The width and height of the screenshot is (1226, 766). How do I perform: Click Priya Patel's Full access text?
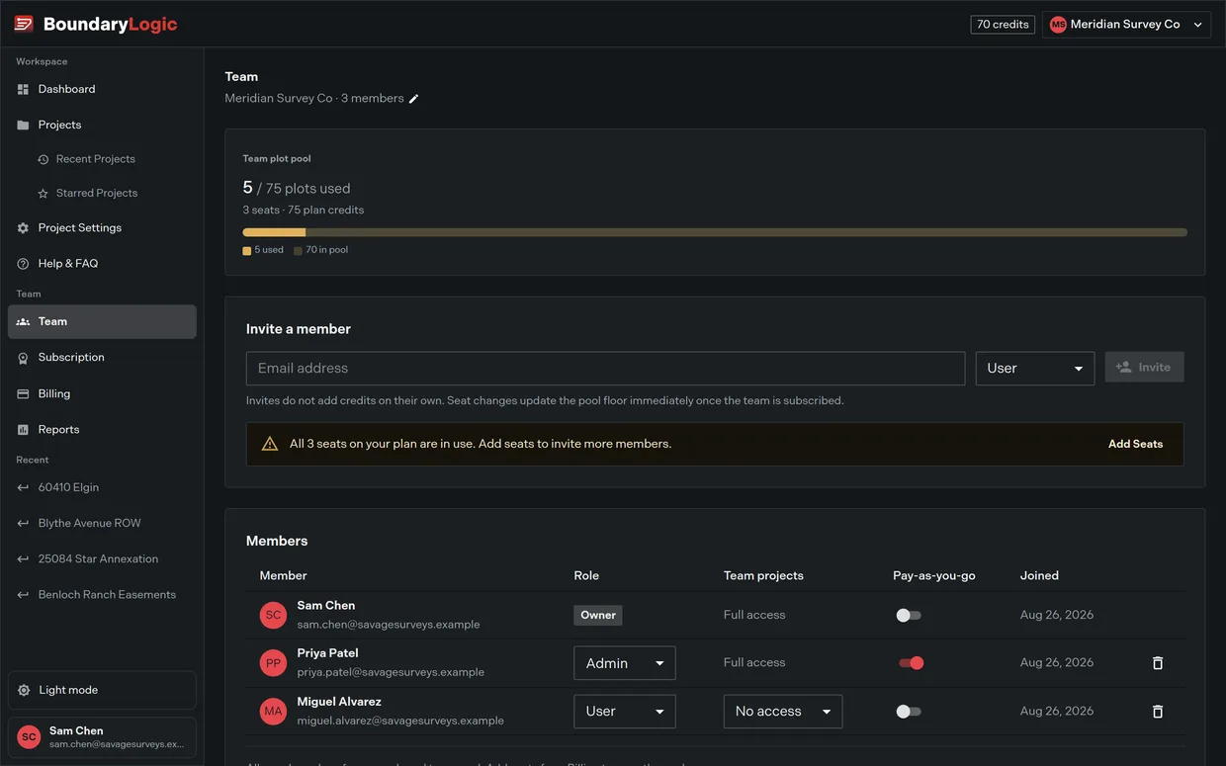point(754,663)
